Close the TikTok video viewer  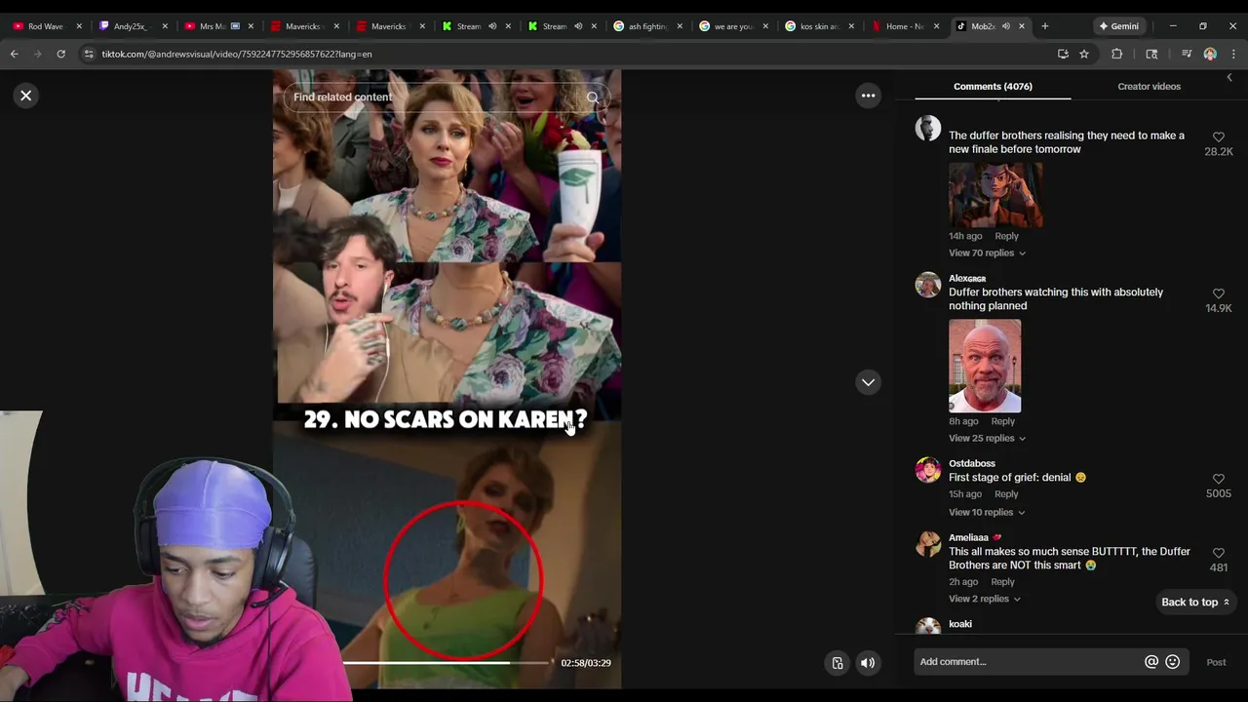[26, 96]
